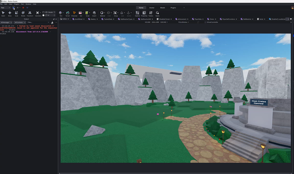
Task: Open the Help menu
Action: click(x=34, y=4)
